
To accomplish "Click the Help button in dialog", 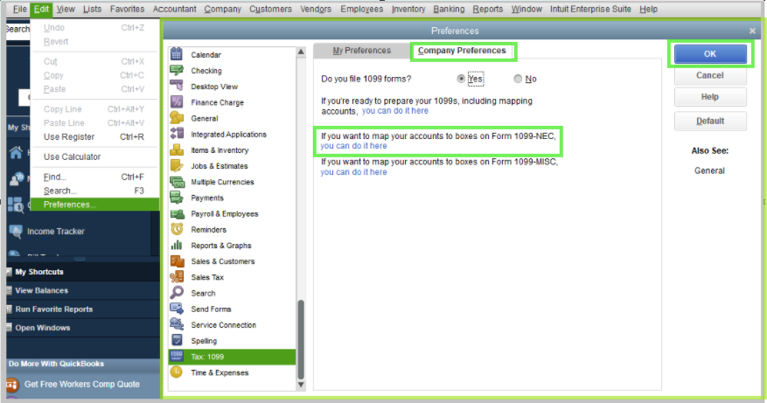I will click(710, 97).
